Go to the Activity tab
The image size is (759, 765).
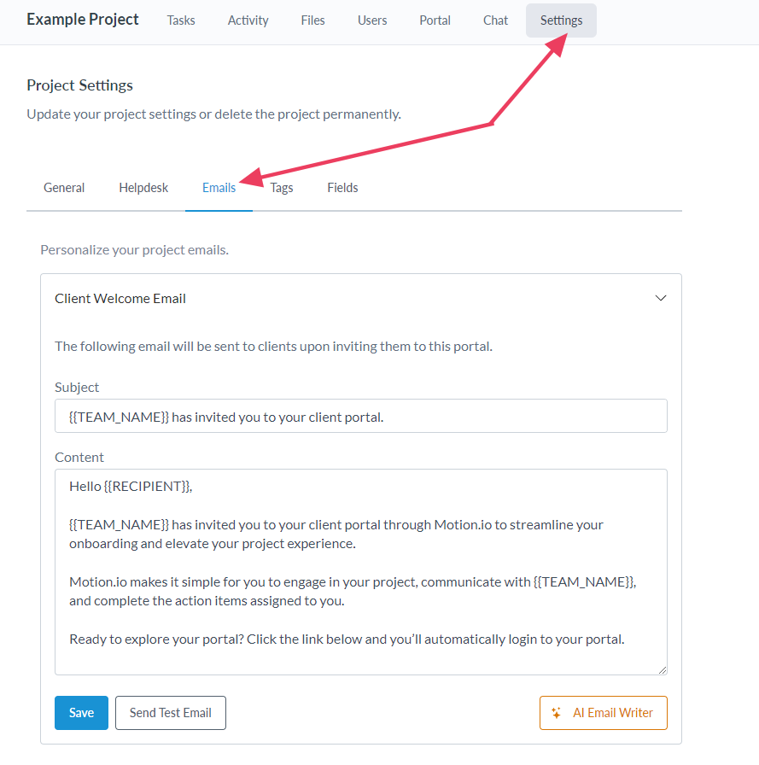[248, 20]
